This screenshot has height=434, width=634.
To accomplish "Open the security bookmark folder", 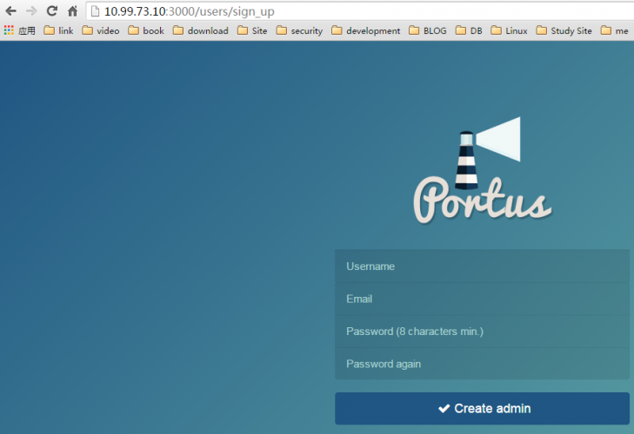I will [x=299, y=30].
